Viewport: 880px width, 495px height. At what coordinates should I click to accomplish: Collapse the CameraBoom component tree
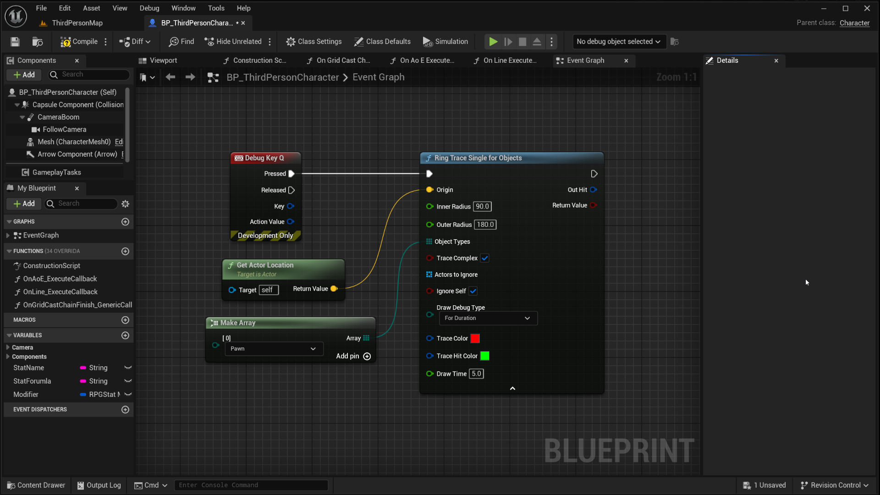pos(22,117)
